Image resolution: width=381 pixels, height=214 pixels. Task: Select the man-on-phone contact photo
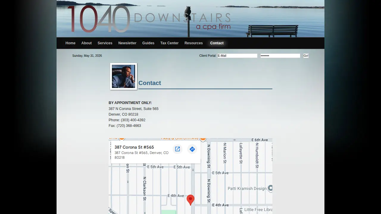point(124,76)
